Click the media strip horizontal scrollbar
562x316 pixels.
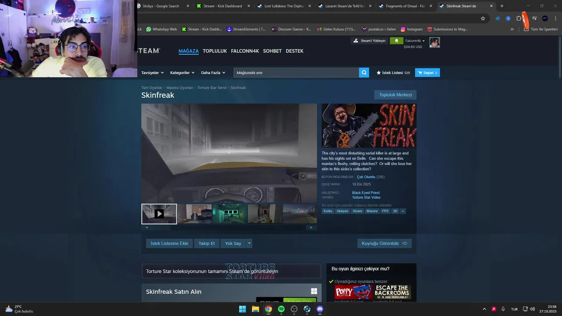[229, 227]
